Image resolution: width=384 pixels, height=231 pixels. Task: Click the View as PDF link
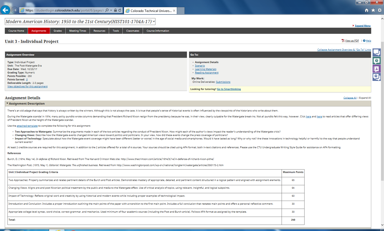pyautogui.click(x=352, y=41)
